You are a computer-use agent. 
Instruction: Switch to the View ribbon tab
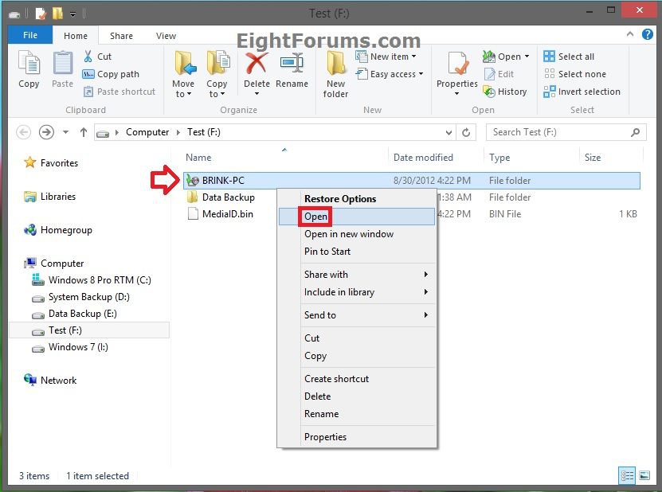[x=166, y=36]
